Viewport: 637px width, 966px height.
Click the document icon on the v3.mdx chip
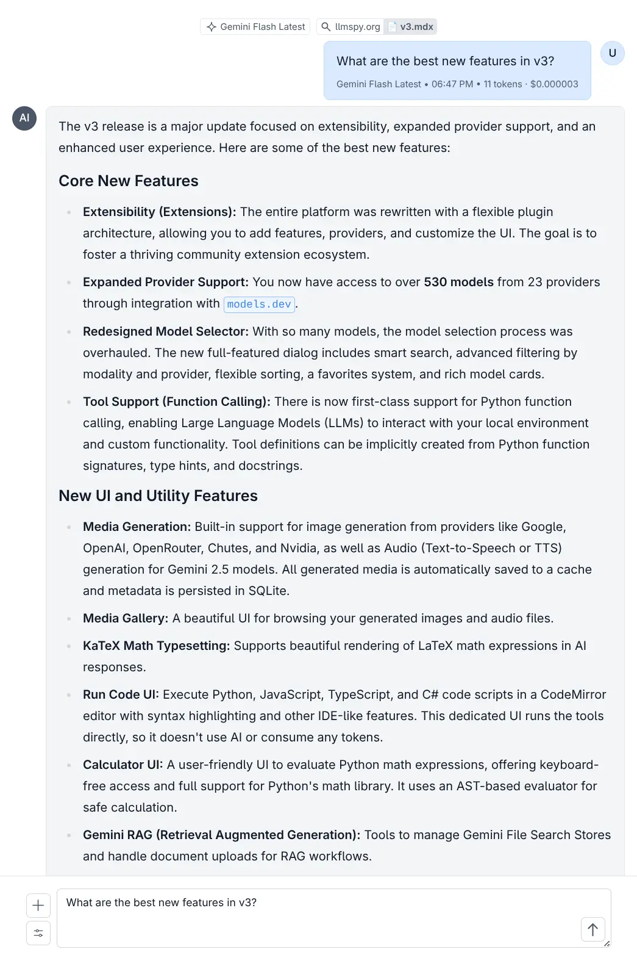pos(393,26)
